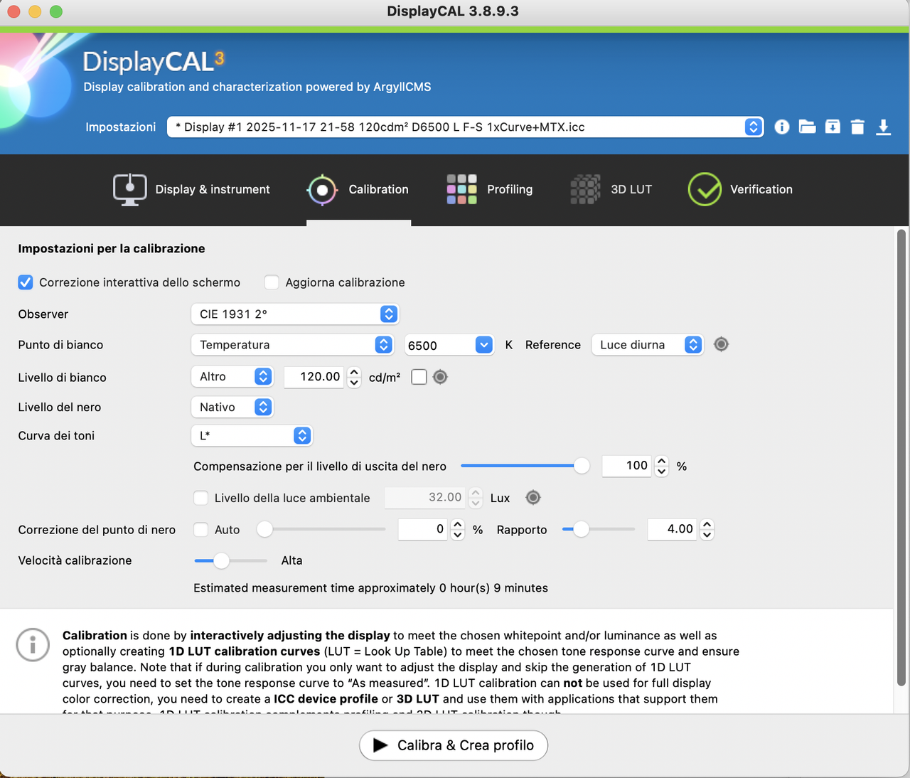Viewport: 910px width, 778px height.
Task: Open the Observer CIE 1931 2° dropdown
Action: 295,314
